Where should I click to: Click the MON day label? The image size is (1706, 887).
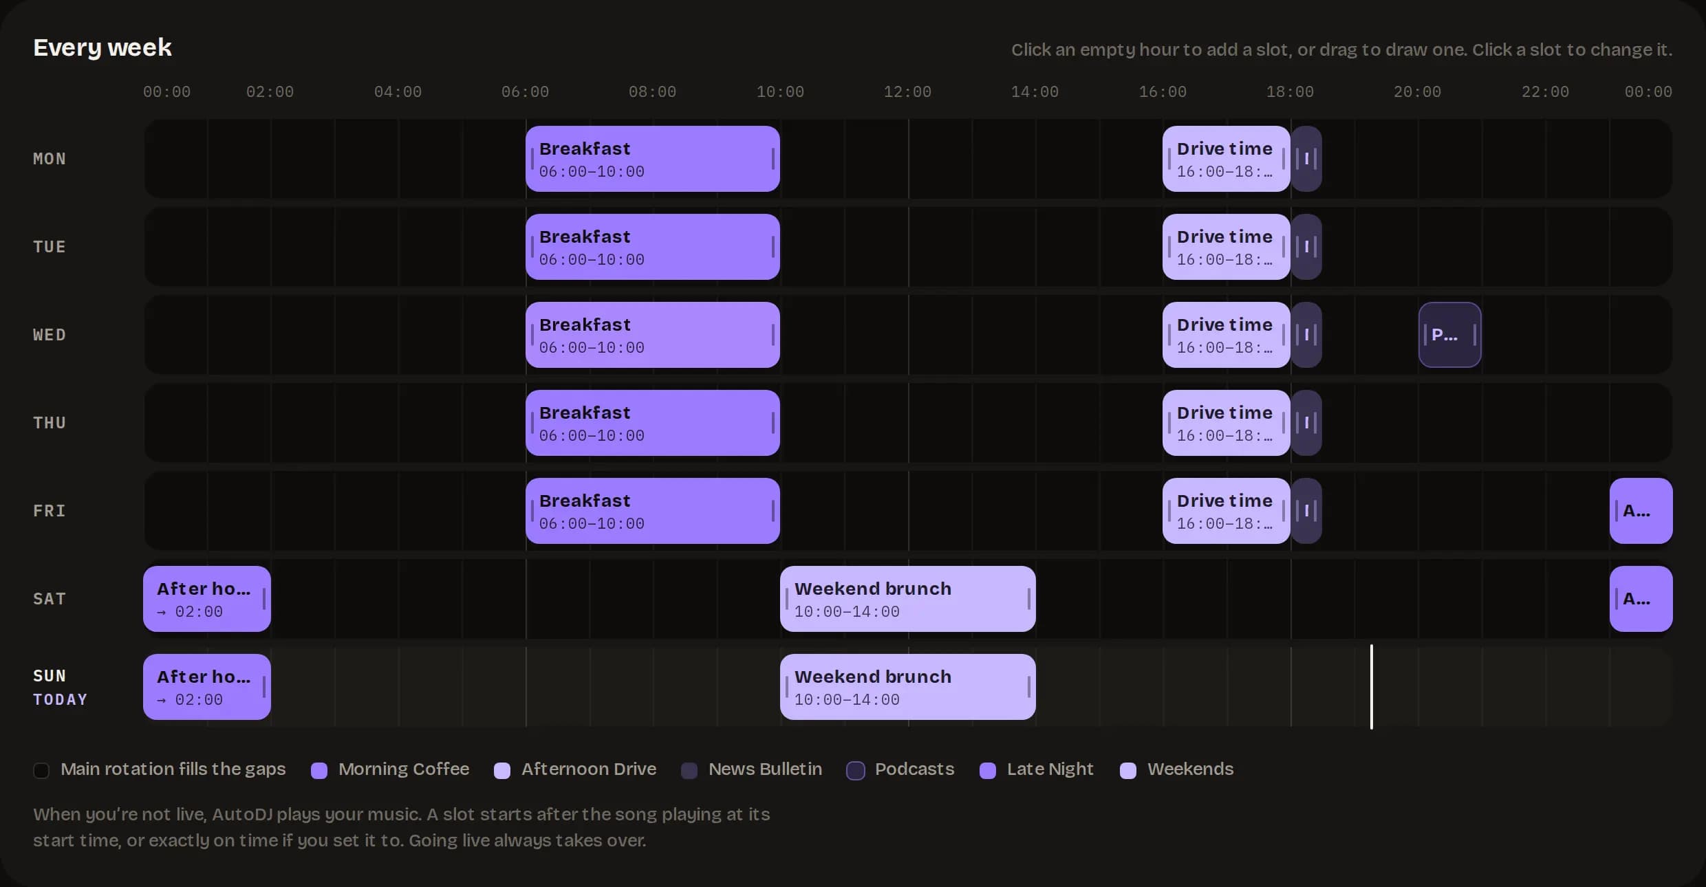[50, 159]
